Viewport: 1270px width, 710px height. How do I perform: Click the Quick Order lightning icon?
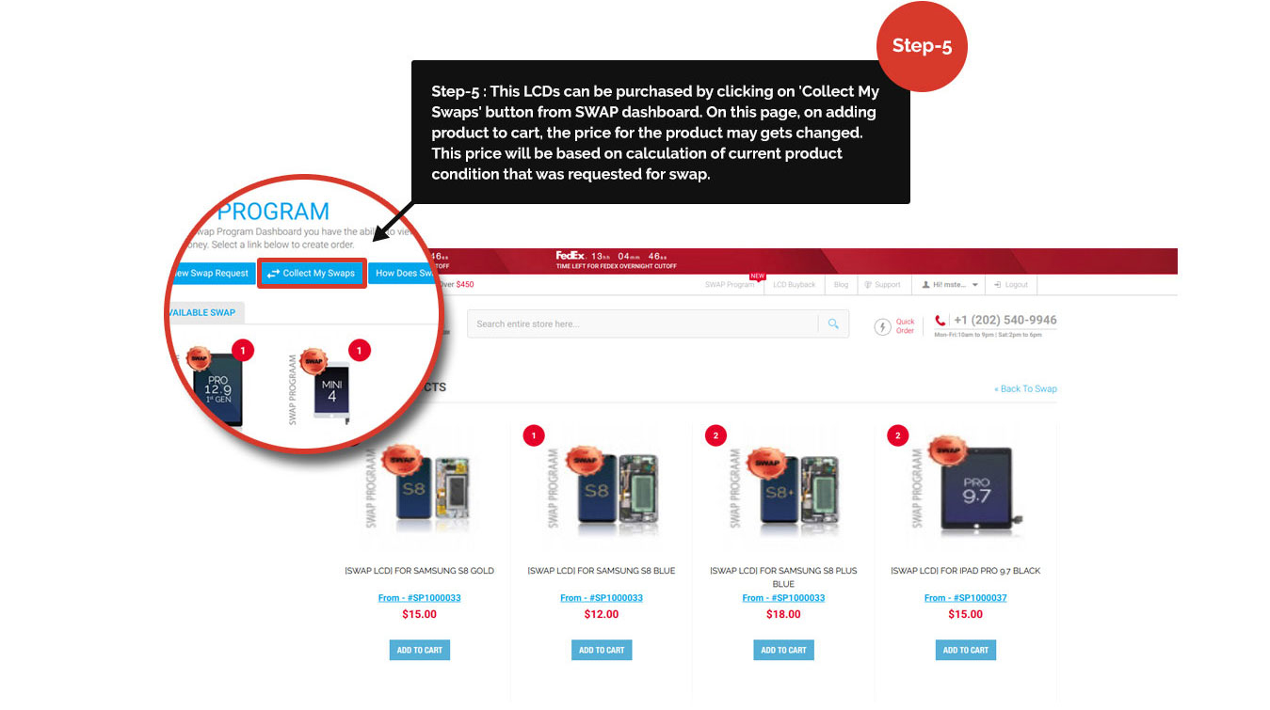tap(883, 326)
